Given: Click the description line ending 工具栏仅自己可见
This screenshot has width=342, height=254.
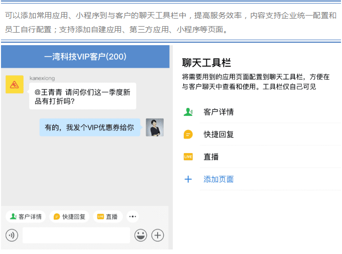Looking at the screenshot, I should pos(256,82).
